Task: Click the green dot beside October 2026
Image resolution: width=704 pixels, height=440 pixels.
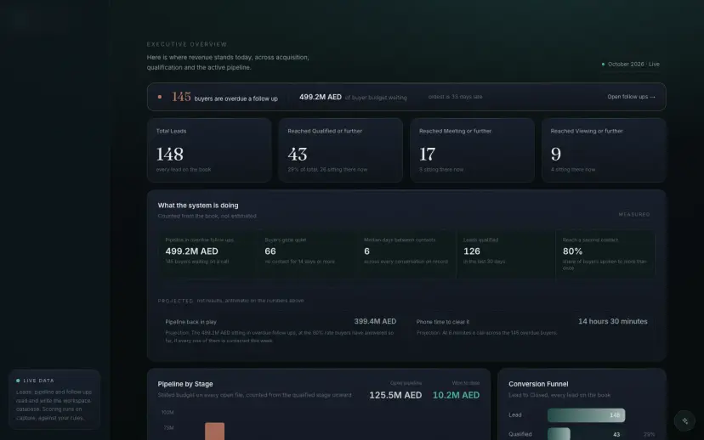Action: (603, 65)
